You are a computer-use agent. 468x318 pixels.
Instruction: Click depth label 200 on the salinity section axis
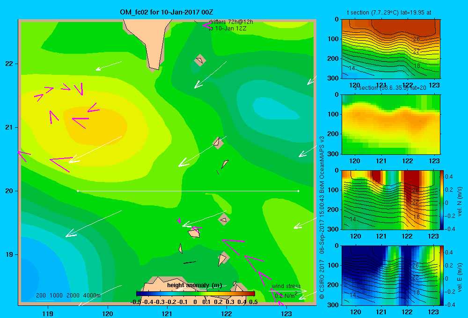tap(333, 134)
